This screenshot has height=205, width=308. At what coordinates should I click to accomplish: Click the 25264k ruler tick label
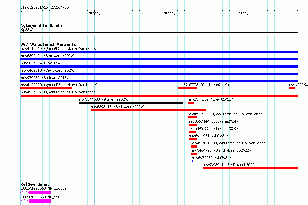click(244, 14)
